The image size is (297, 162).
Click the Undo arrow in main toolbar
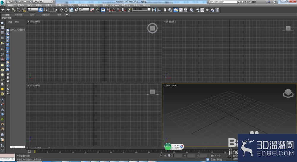pos(3,10)
